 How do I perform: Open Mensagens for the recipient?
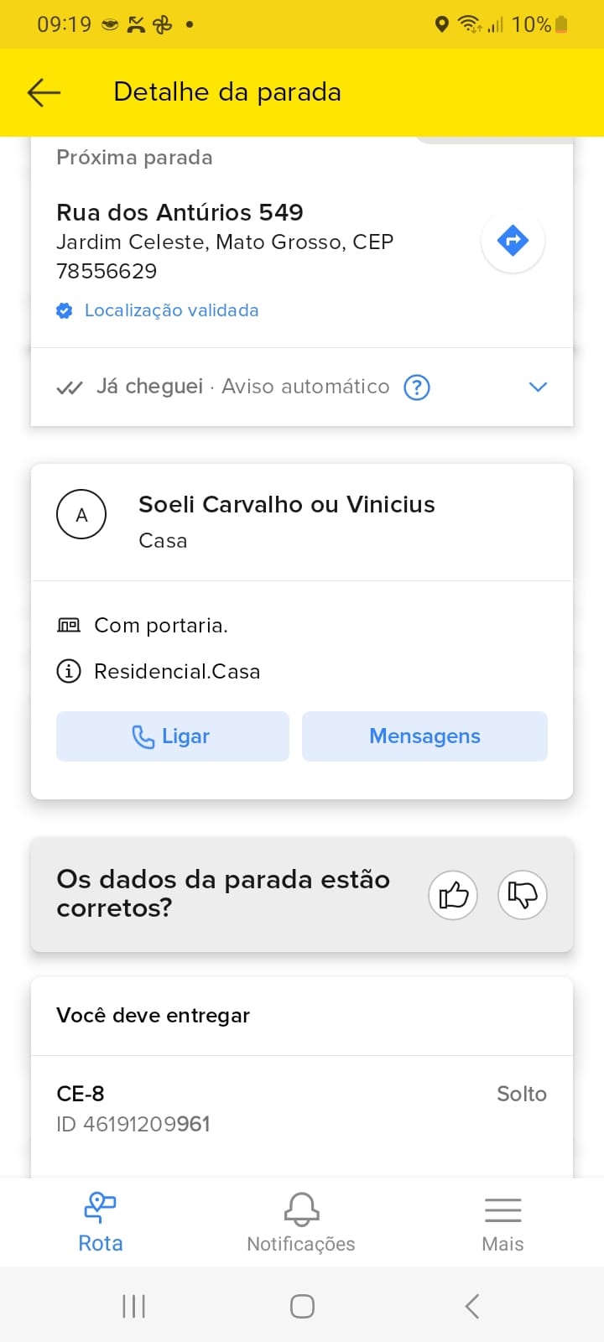click(424, 736)
